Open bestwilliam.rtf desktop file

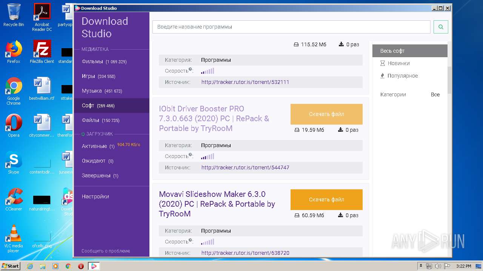click(42, 89)
